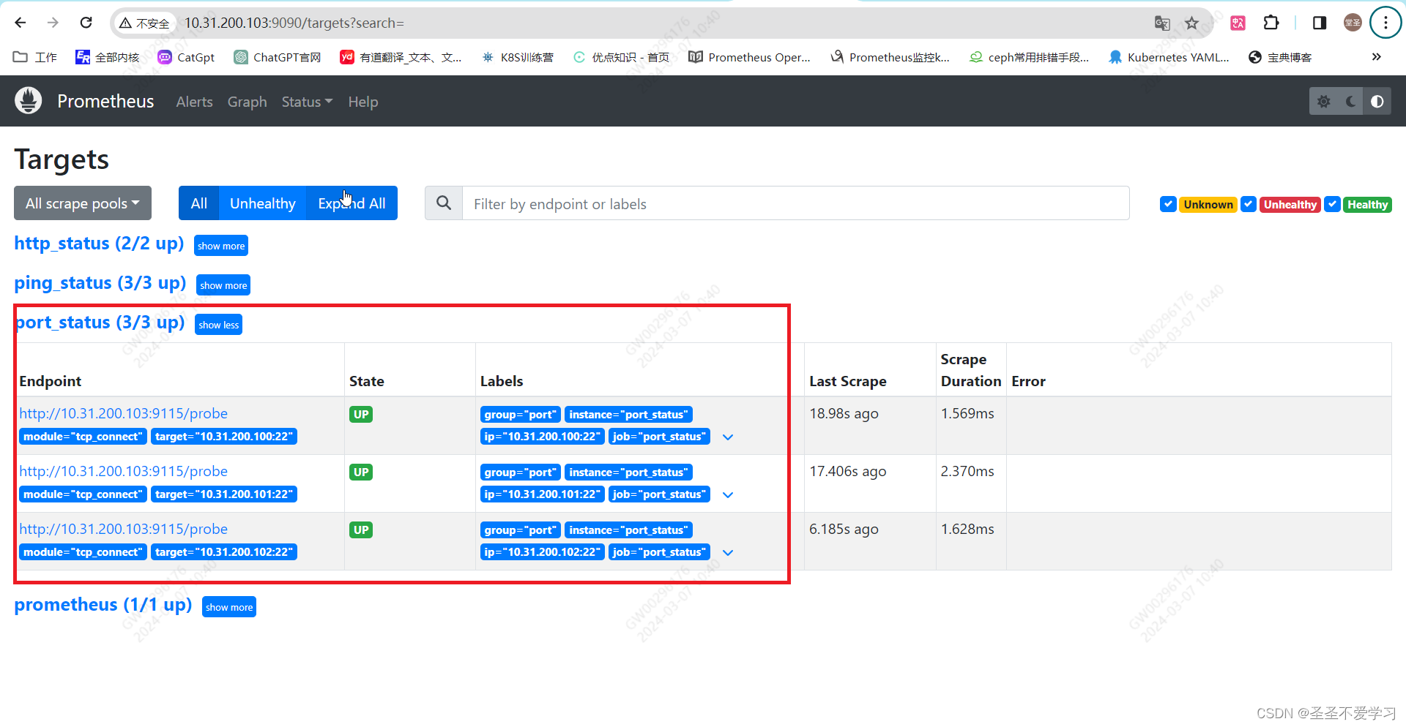Image resolution: width=1406 pixels, height=727 pixels.
Task: Show less for port_status pool
Action: 218,325
